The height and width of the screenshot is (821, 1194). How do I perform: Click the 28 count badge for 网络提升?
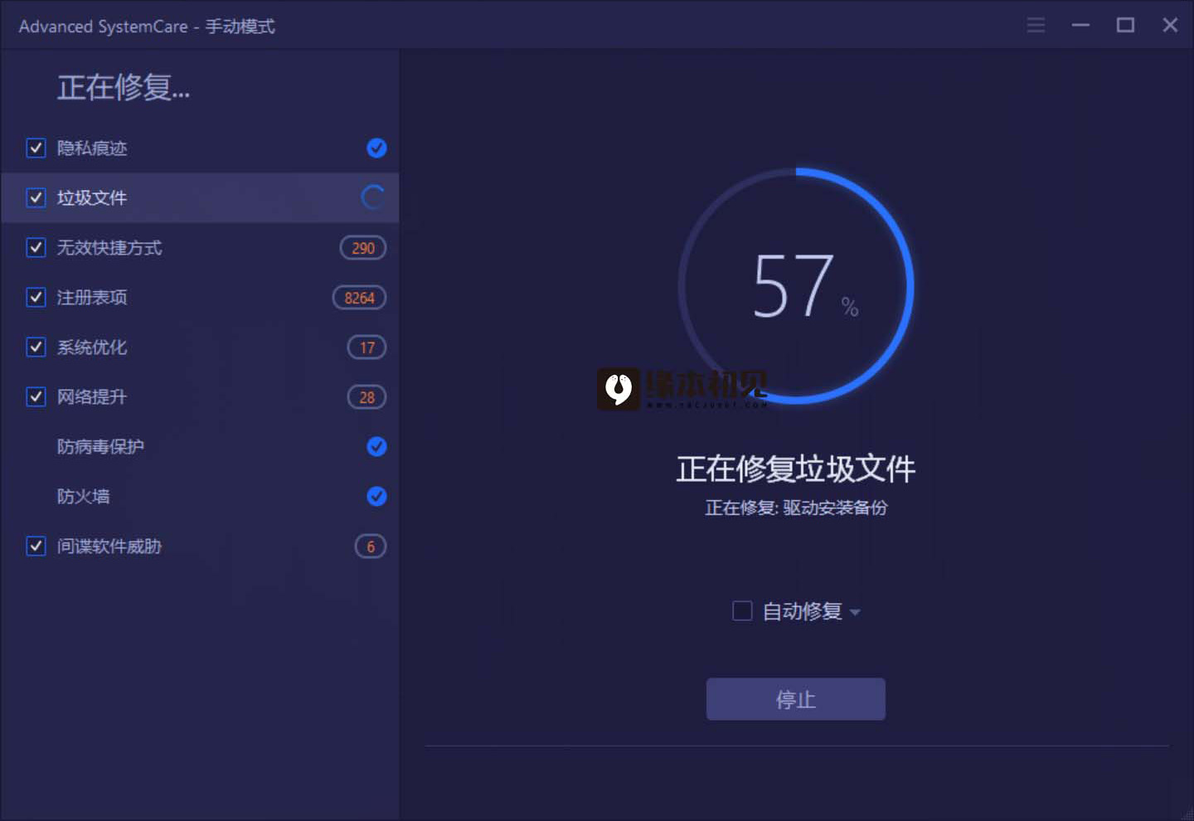tap(366, 397)
